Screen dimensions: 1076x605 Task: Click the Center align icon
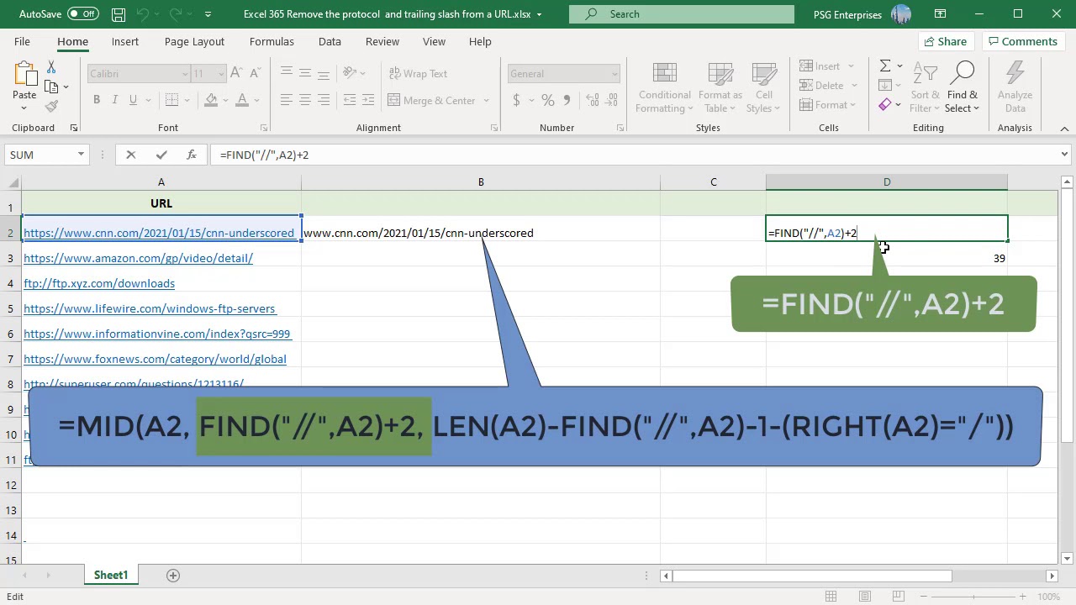[304, 100]
